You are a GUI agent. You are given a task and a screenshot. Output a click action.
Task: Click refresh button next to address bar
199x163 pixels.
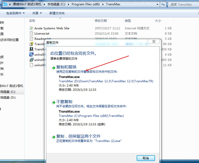pyautogui.click(x=163, y=5)
